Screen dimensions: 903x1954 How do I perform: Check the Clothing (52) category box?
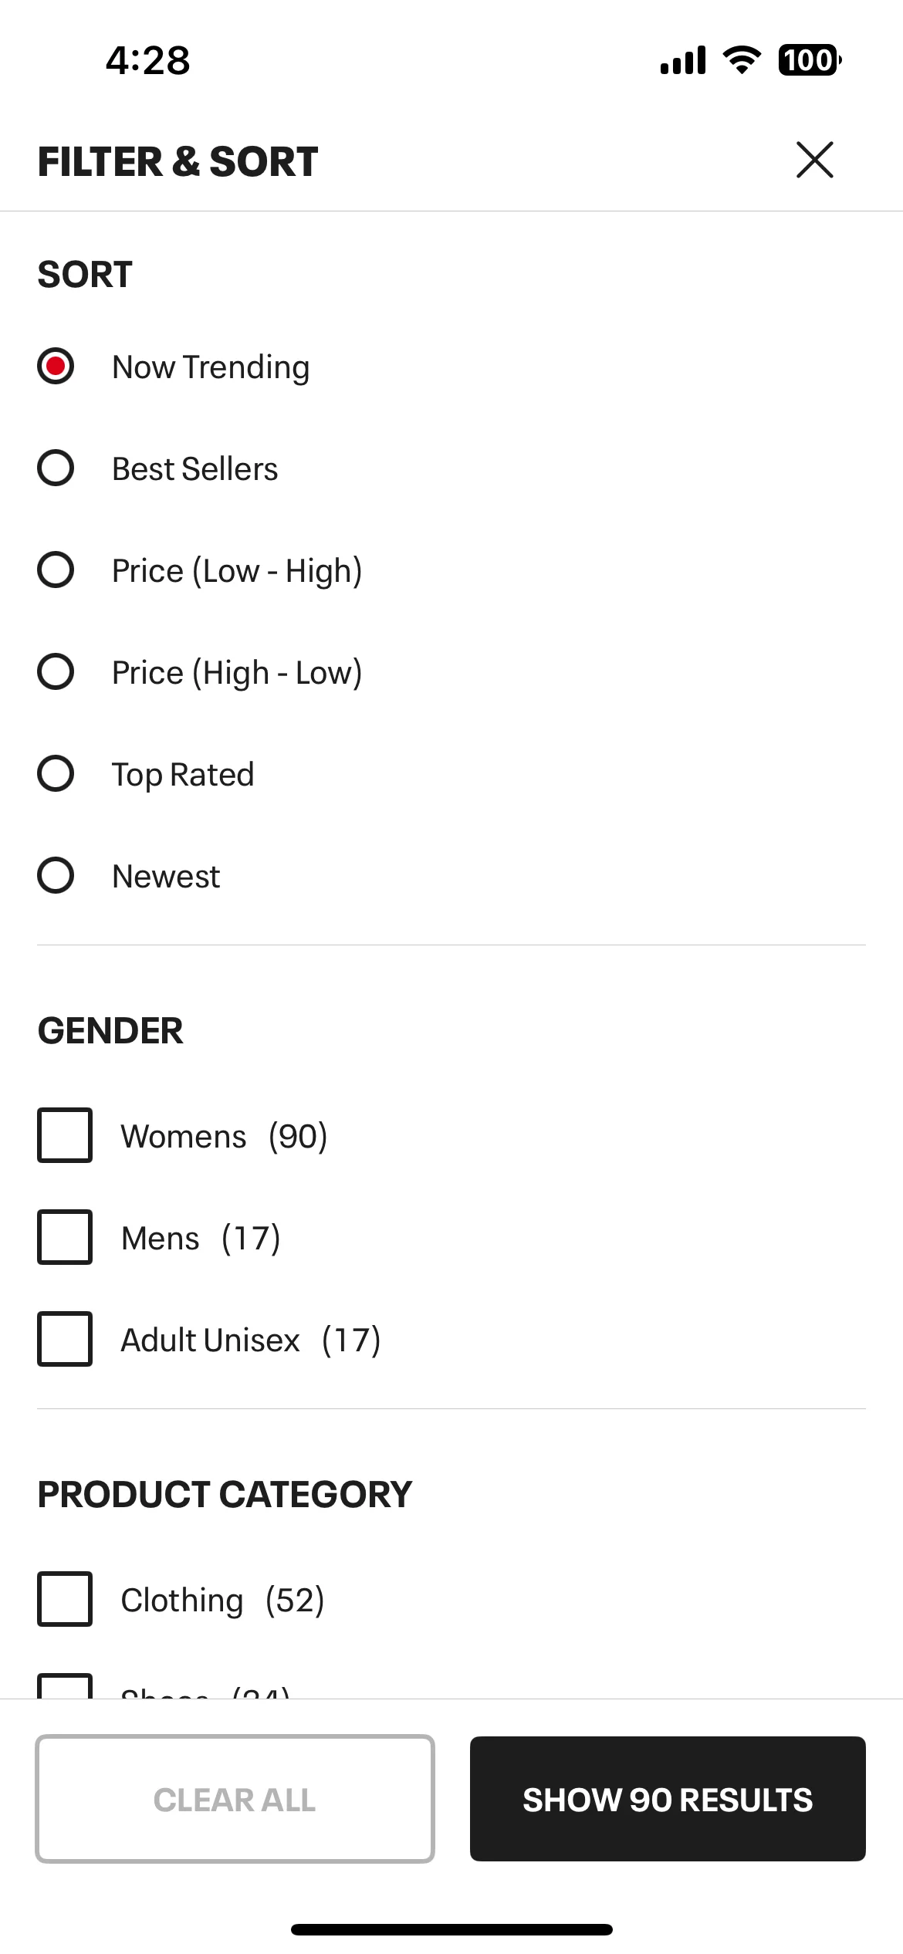(x=65, y=1599)
